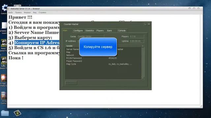Click the Пока ! line in Notepad
Image resolution: width=211 pixels, height=118 pixels.
(x=16, y=58)
